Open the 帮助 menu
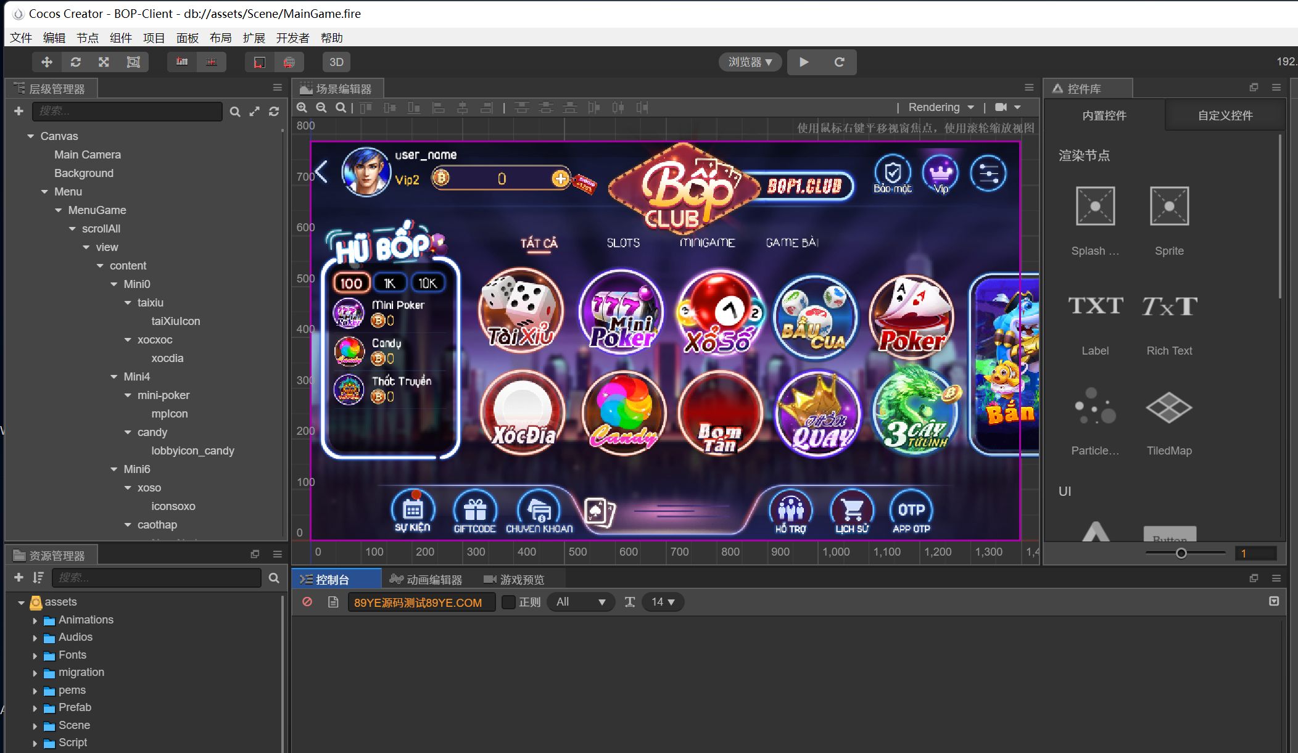The image size is (1298, 753). [x=332, y=38]
